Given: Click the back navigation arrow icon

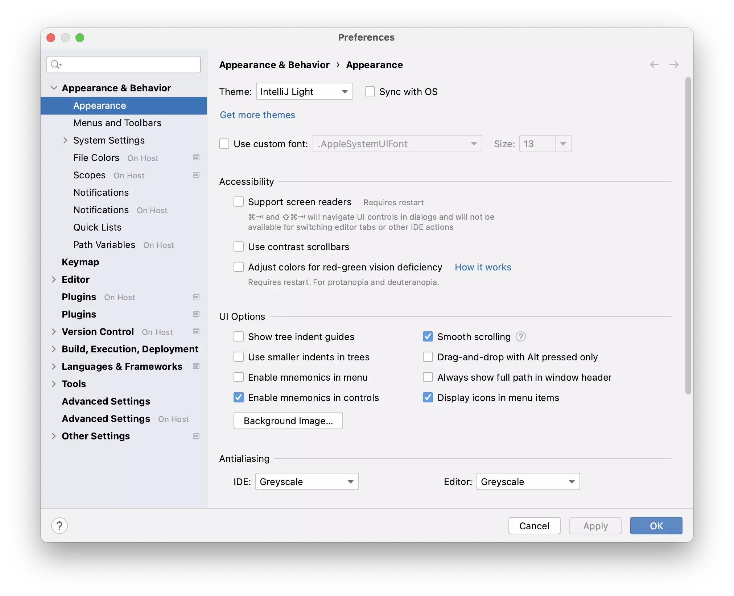Looking at the screenshot, I should pos(654,65).
